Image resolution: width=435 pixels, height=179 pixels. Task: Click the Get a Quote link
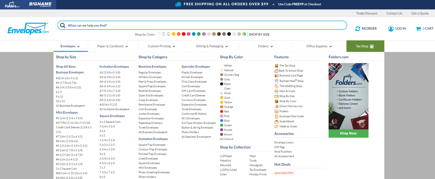420,13
